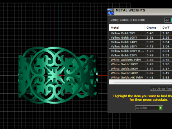The image size is (172, 129).
Task: Select the Yellow Gold:10KY row
Action: click(x=140, y=38)
